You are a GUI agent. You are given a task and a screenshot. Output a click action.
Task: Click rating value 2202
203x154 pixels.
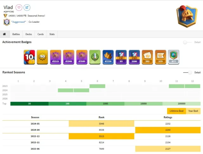(x=168, y=124)
